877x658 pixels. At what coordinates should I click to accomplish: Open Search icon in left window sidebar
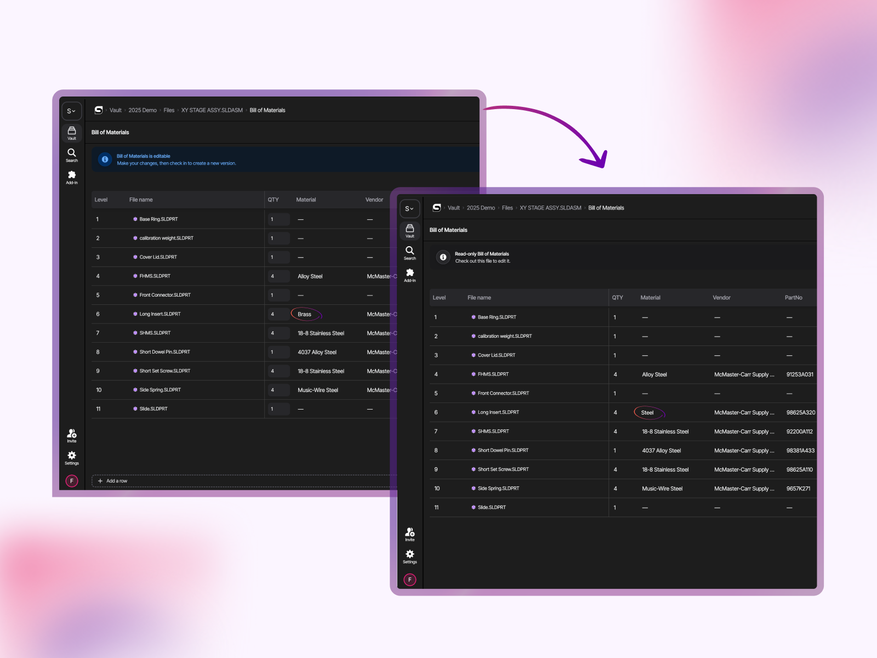pos(72,155)
